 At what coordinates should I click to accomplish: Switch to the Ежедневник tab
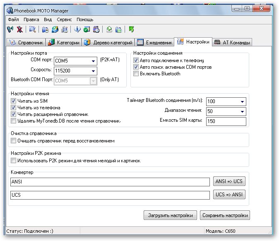pyautogui.click(x=154, y=42)
